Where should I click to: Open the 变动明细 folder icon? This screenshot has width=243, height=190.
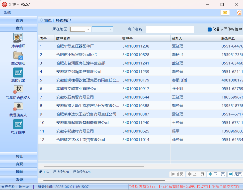18,55
